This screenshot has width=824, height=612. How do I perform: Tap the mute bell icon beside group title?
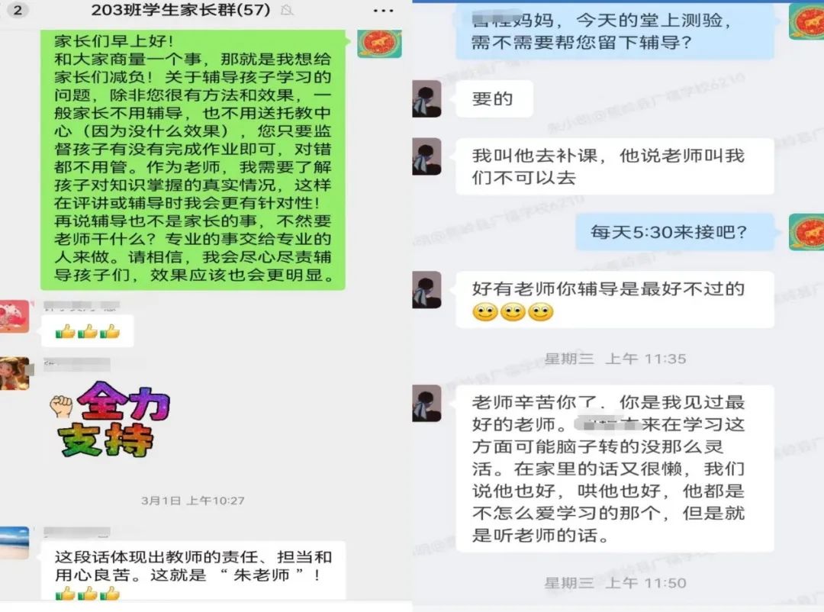[287, 10]
